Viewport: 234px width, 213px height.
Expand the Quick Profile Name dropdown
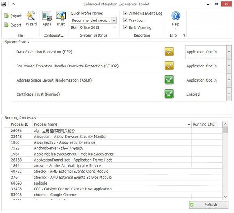point(114,20)
